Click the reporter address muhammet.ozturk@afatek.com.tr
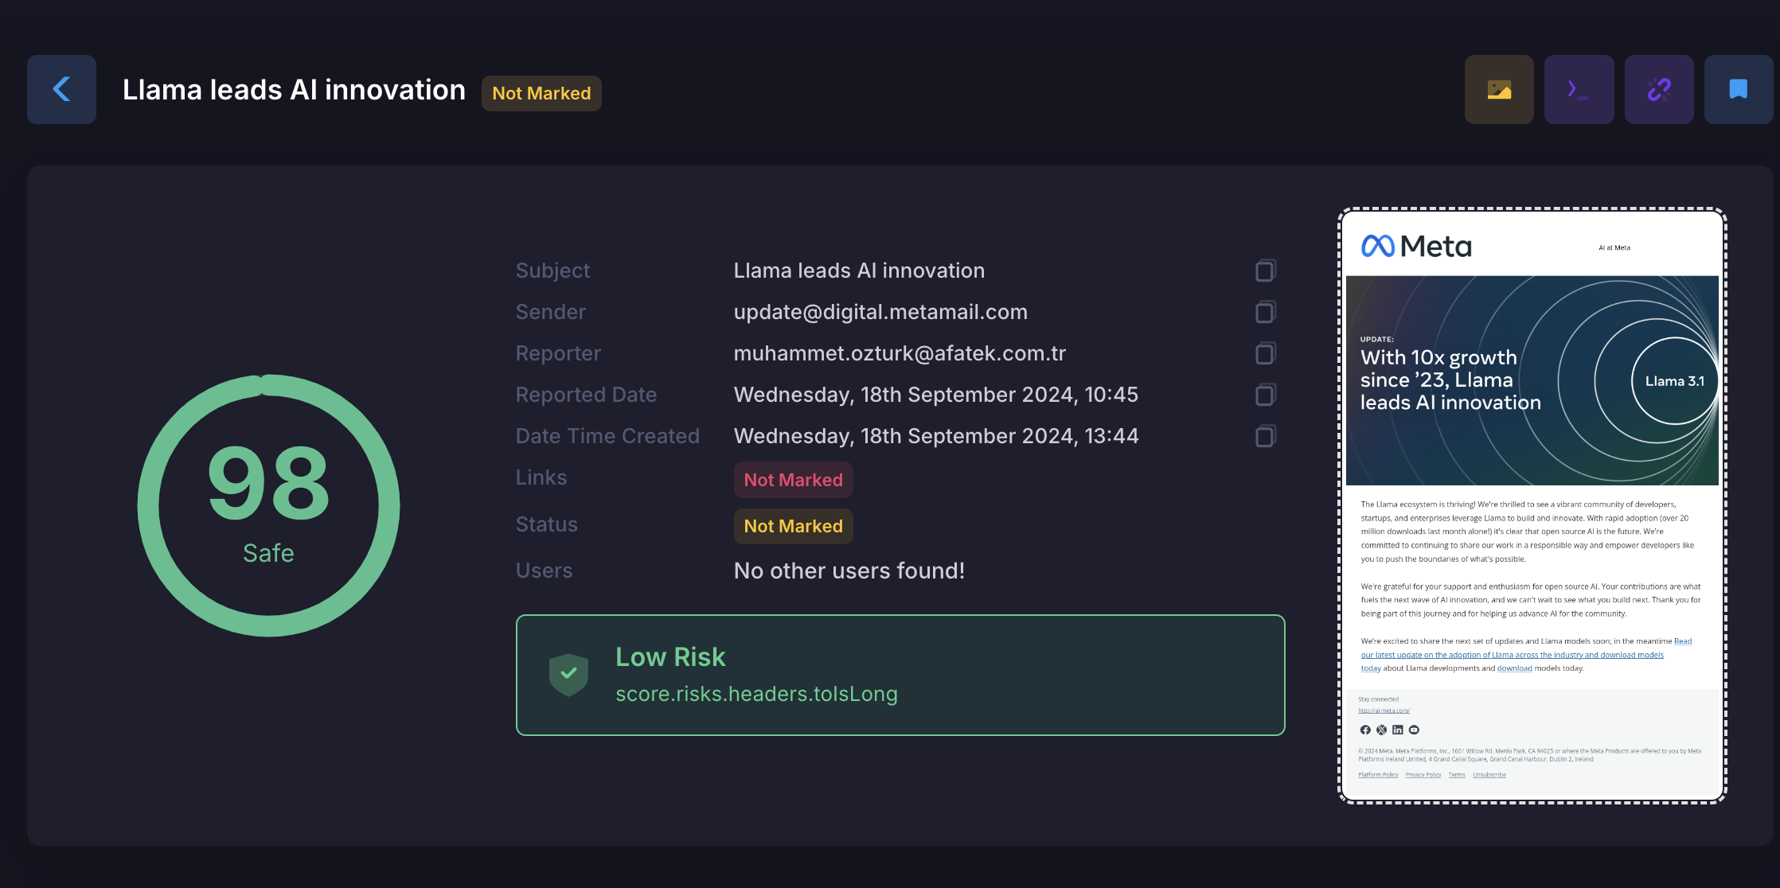 tap(900, 353)
